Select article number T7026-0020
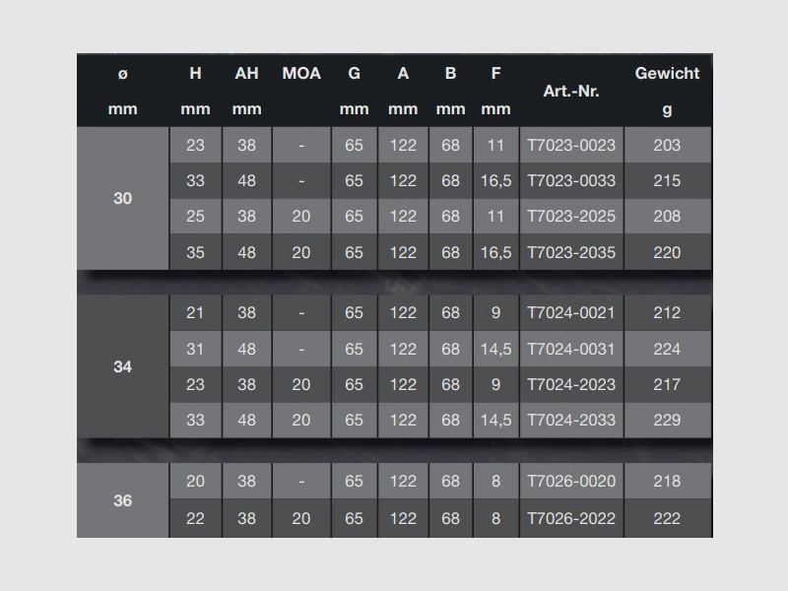Viewport: 788px width, 591px height. click(x=571, y=481)
